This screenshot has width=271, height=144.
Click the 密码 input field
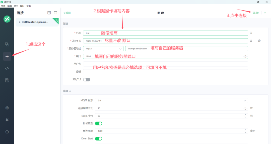[x=165, y=72]
